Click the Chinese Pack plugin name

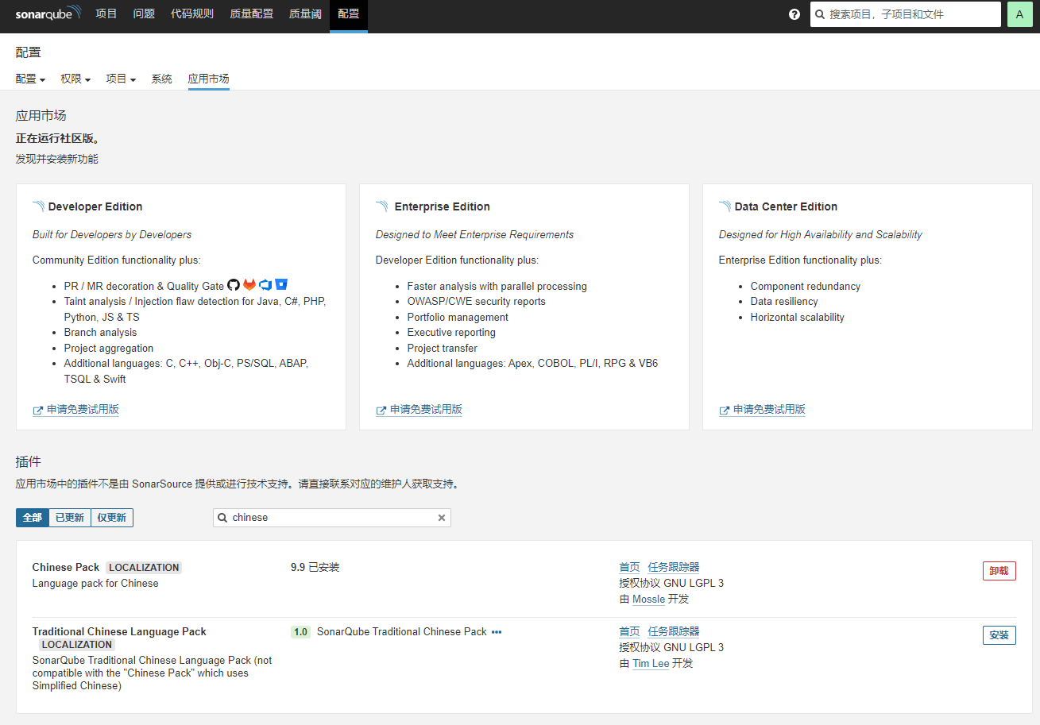[x=66, y=568]
